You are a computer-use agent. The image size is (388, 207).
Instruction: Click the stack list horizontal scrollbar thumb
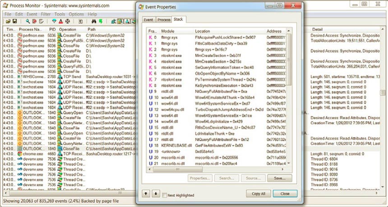click(177, 170)
